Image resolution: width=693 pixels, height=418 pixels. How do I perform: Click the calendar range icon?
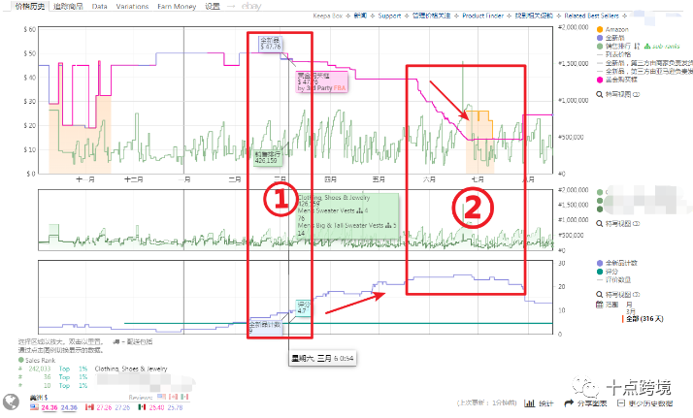pyautogui.click(x=599, y=305)
